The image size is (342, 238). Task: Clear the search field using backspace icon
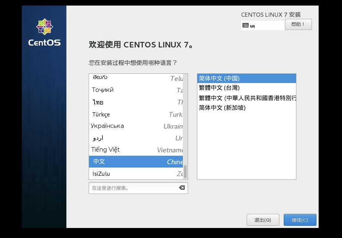(181, 188)
